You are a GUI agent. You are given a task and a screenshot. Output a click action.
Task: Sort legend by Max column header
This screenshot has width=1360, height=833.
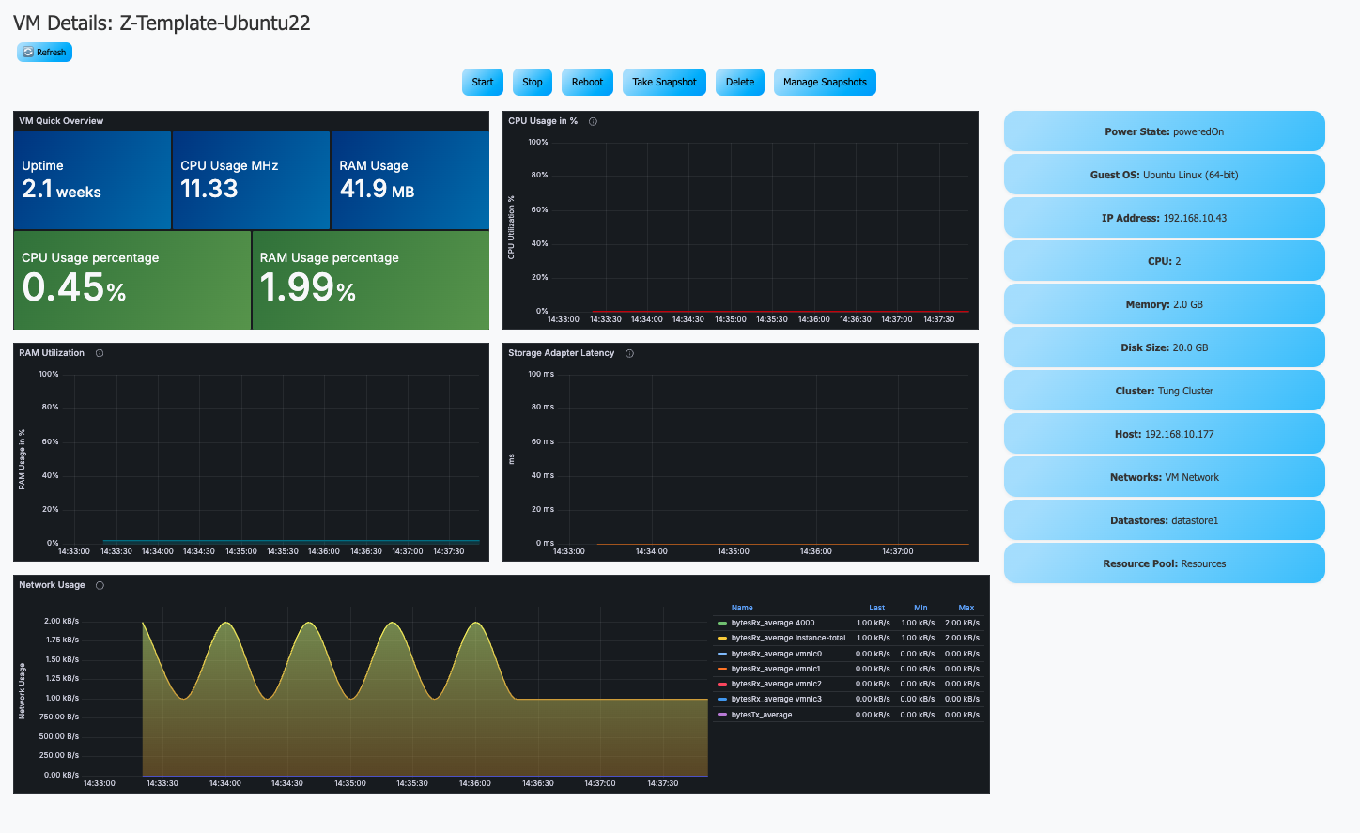point(966,608)
